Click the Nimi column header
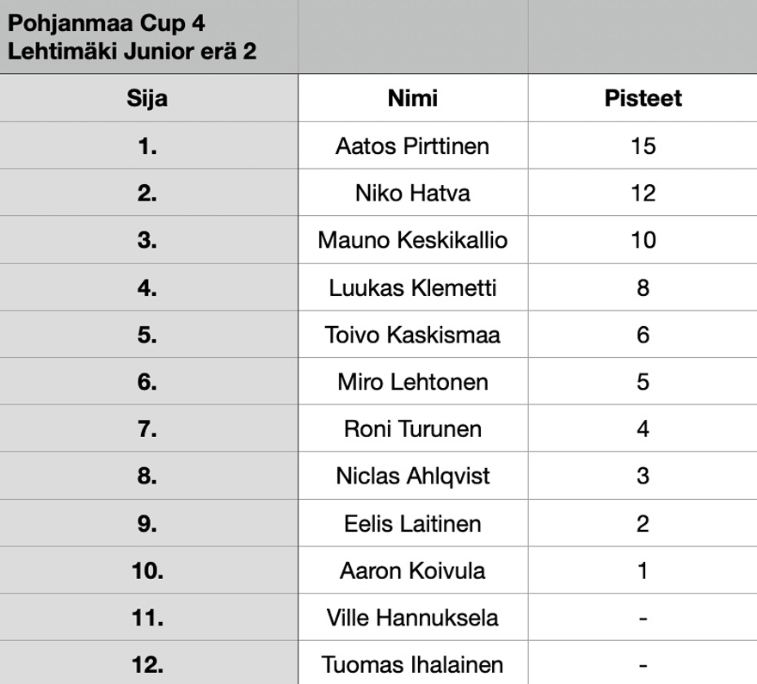757x684 pixels. [x=413, y=98]
